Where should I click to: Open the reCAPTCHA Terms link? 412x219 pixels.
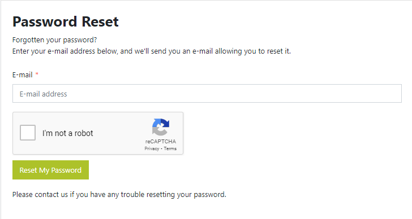point(170,148)
